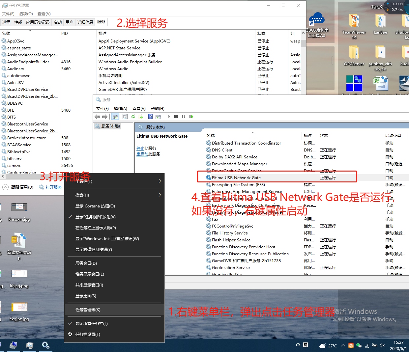
Task: Select the Audiosrv row in Task Manager
Action: [151, 69]
